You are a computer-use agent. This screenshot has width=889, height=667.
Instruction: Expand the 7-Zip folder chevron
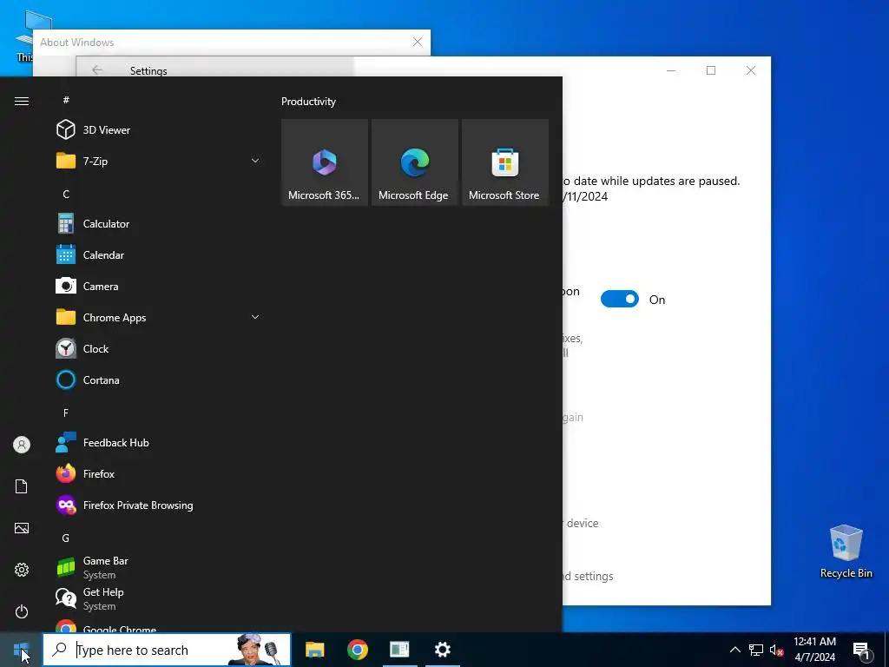click(x=255, y=161)
